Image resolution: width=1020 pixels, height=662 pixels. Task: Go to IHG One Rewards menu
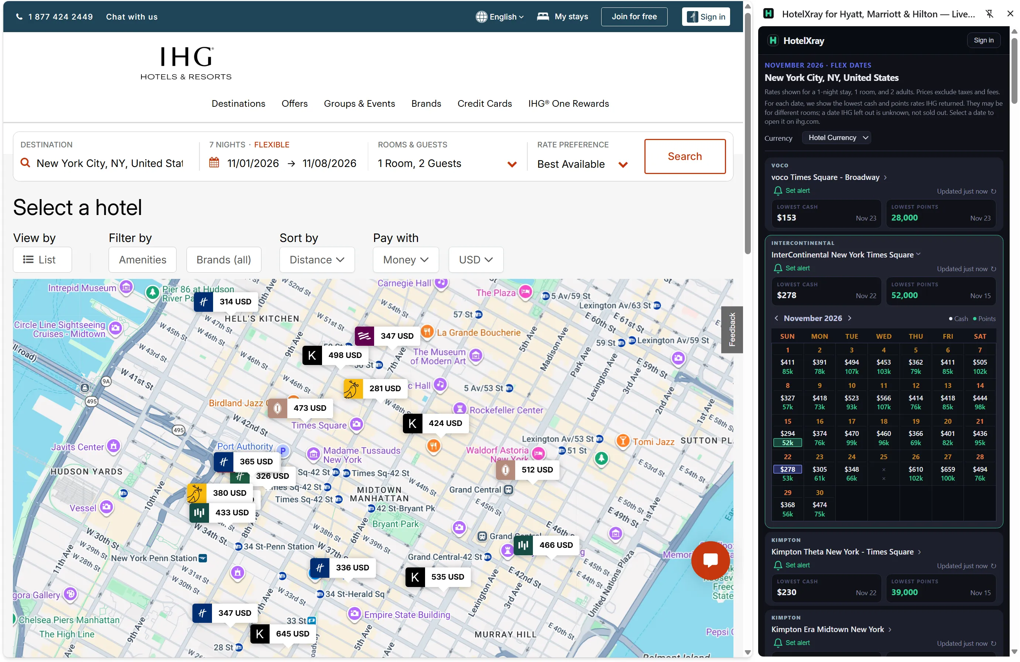coord(568,104)
